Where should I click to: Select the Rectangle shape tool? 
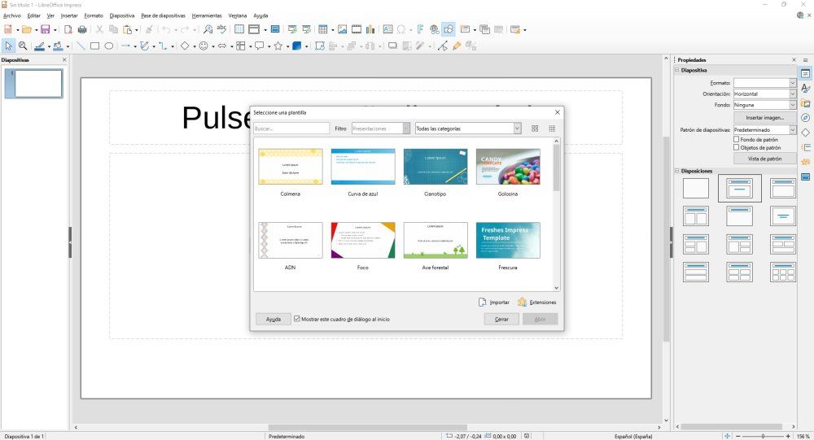tap(94, 46)
